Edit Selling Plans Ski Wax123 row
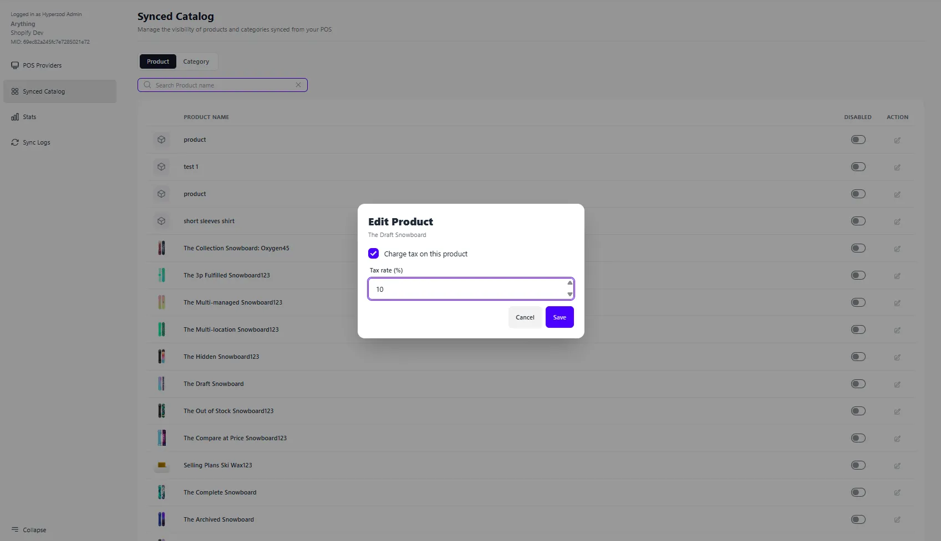 coord(897,466)
